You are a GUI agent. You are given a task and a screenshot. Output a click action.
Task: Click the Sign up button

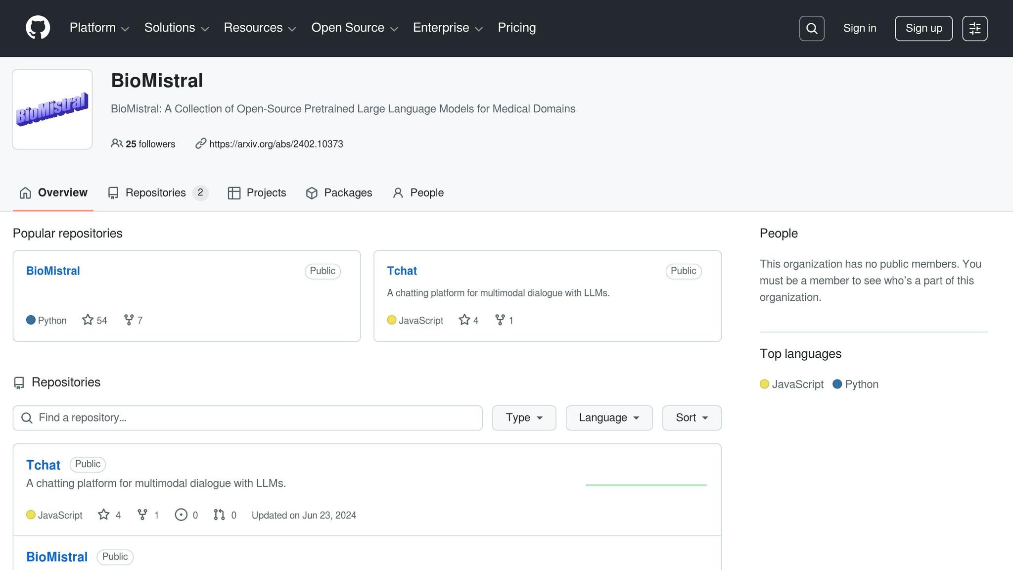(x=923, y=28)
